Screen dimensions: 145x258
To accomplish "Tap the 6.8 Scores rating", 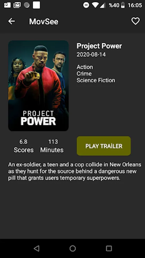I will [x=23, y=146].
